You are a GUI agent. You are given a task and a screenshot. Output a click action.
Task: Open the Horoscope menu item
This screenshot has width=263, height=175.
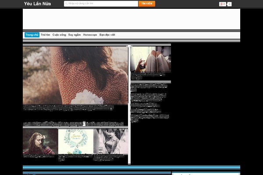point(90,35)
